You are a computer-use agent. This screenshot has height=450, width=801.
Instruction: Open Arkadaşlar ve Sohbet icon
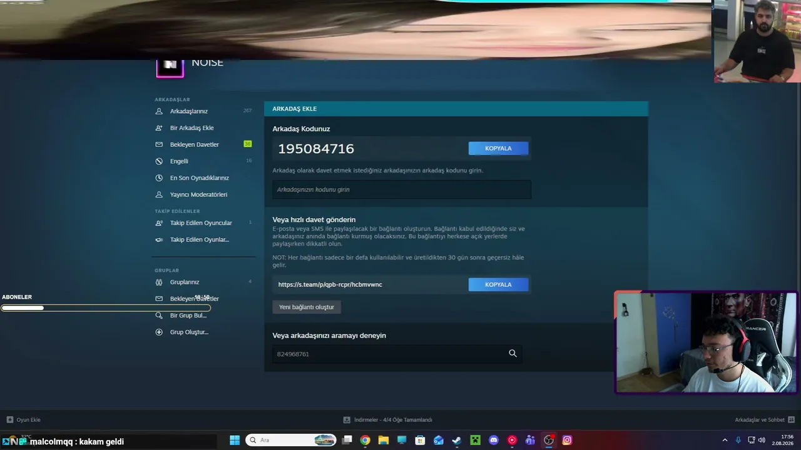tap(791, 420)
